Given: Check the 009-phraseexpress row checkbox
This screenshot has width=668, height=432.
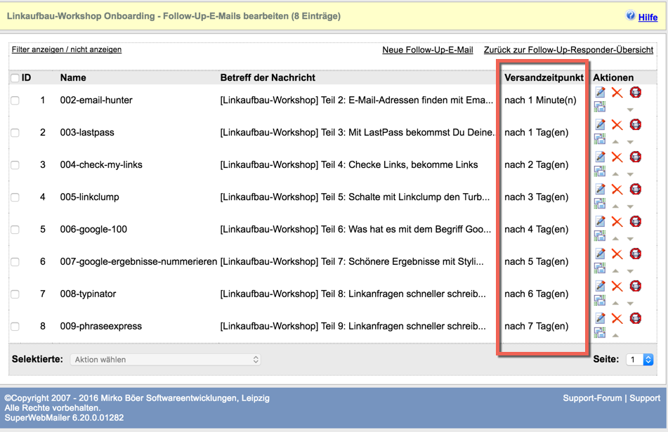Looking at the screenshot, I should tap(15, 327).
